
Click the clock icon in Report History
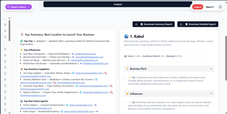8,7
